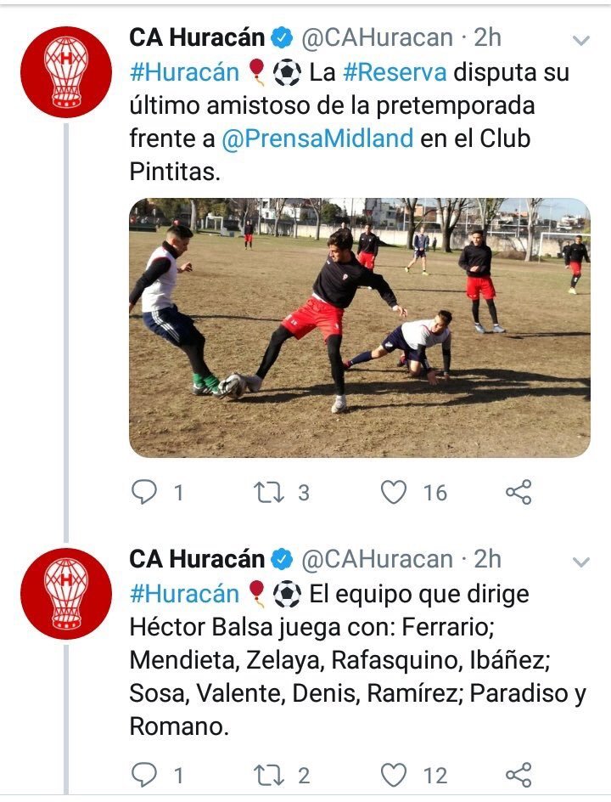Open the #Reserva hashtag
611x802 pixels.
tap(395, 72)
